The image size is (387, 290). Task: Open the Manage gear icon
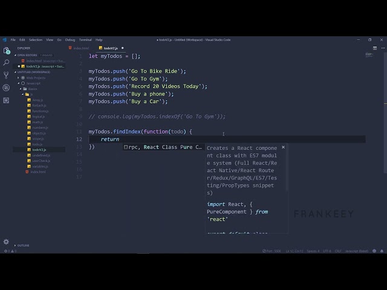coord(6,242)
